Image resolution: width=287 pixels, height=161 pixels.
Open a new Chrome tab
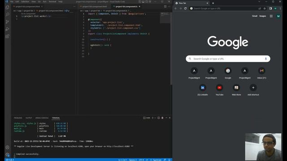pos(213,3)
